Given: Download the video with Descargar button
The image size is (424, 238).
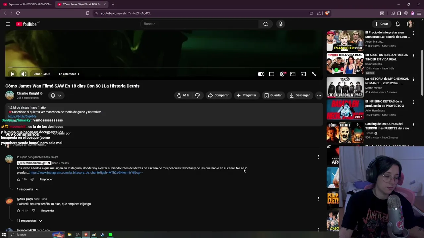Looking at the screenshot, I should point(300,95).
